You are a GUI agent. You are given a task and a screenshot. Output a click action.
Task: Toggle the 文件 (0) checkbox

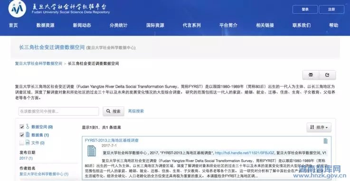(x=22, y=143)
